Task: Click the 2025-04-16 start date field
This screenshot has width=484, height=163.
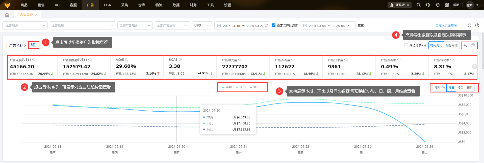Action: coord(232,26)
